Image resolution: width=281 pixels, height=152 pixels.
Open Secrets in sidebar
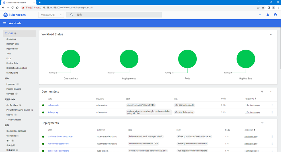(x=10, y=115)
